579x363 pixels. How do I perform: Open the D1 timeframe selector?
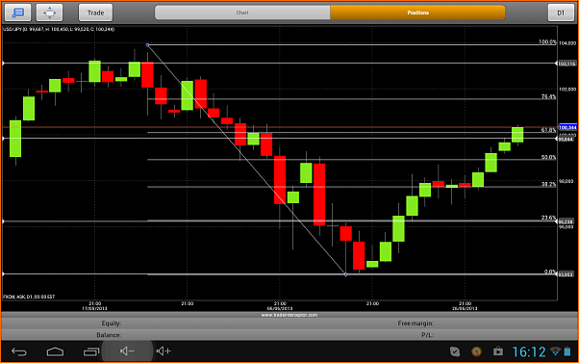click(x=561, y=13)
